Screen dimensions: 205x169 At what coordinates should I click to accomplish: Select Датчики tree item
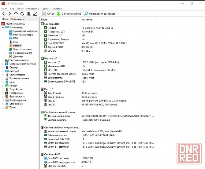pos(16,57)
